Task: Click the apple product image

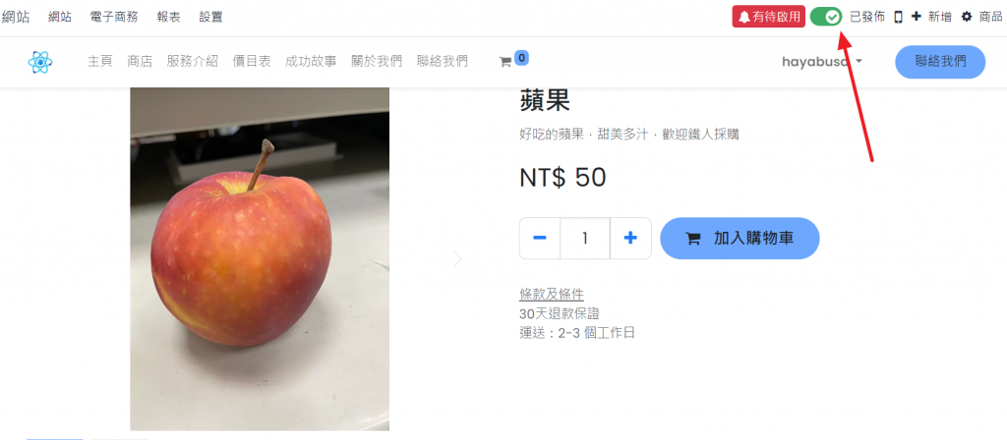Action: tap(260, 258)
